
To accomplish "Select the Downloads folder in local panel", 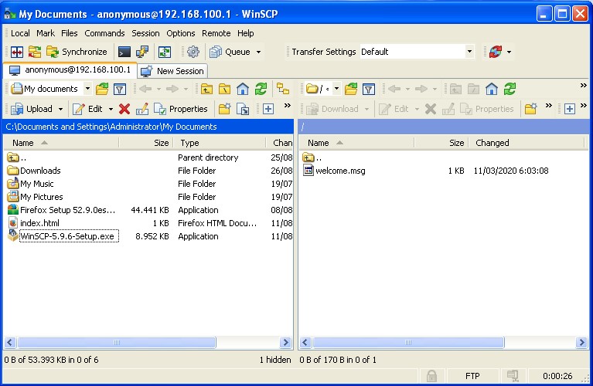I will point(40,171).
